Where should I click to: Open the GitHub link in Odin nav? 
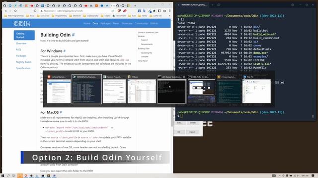(x=154, y=23)
